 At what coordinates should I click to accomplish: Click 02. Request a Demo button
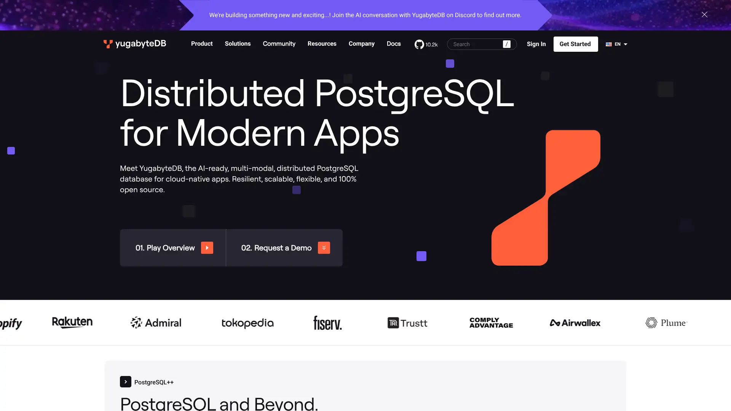tap(284, 248)
